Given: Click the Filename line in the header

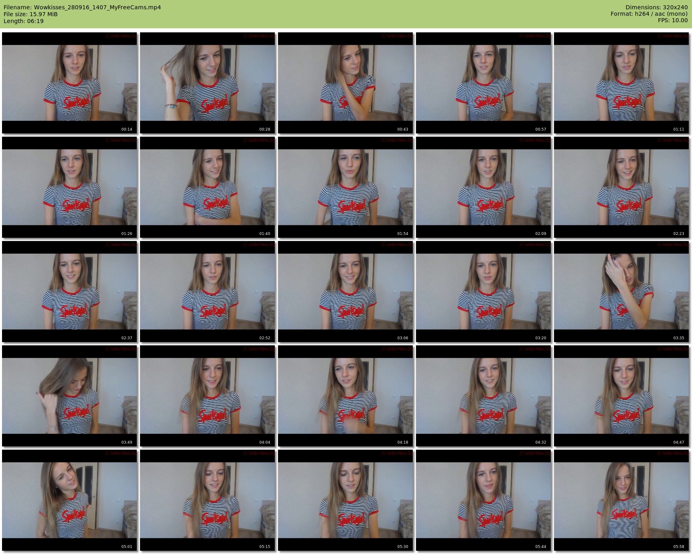Looking at the screenshot, I should [x=82, y=7].
